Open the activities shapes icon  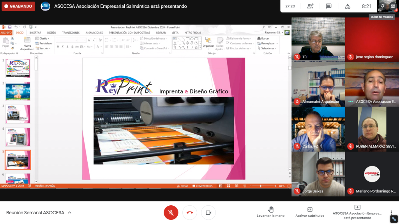348,6
